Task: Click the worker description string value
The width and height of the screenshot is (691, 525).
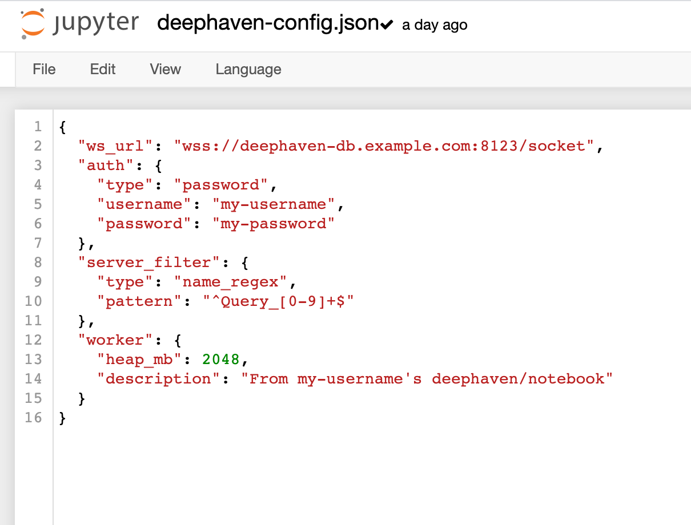Action: click(426, 379)
